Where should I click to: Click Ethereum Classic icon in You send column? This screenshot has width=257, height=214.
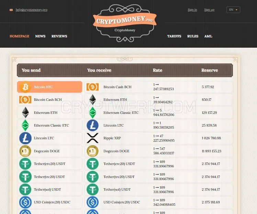pos(25,125)
